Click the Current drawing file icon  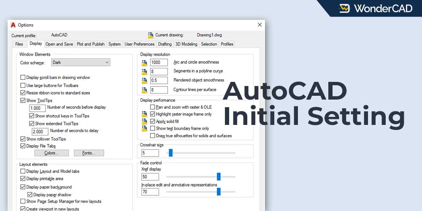[151, 35]
